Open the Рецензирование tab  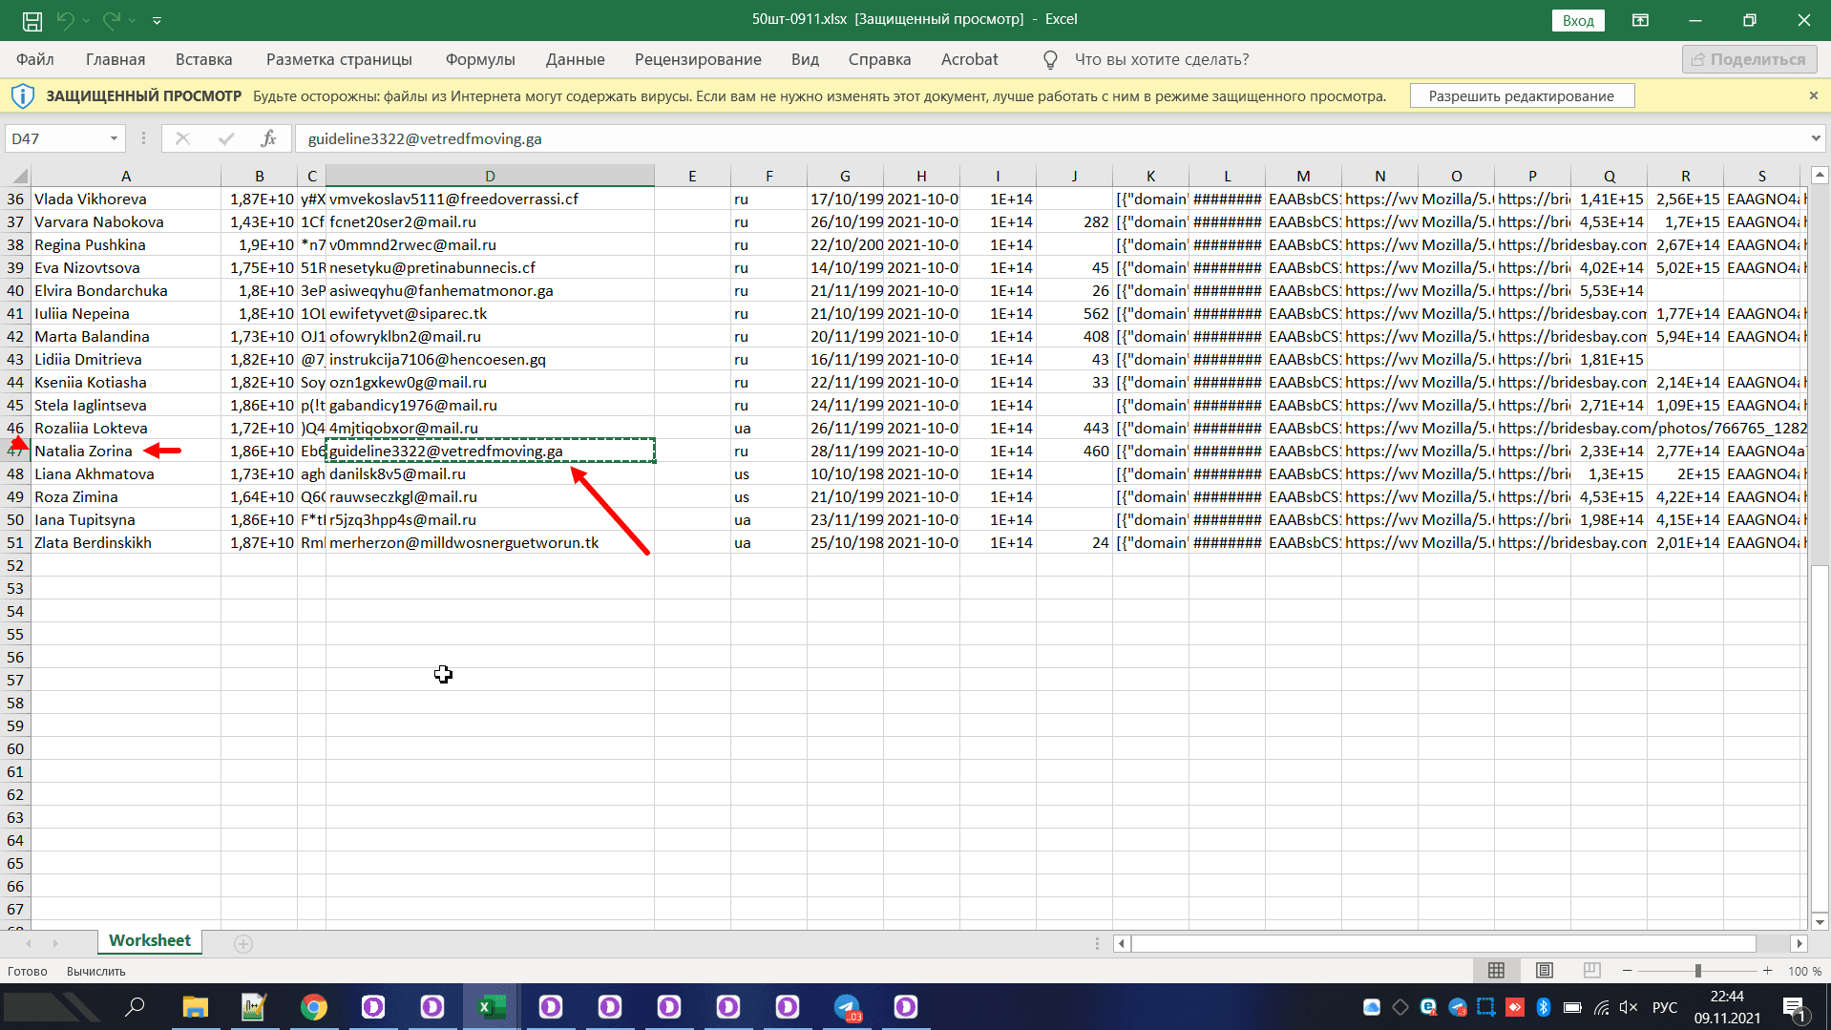(x=698, y=59)
